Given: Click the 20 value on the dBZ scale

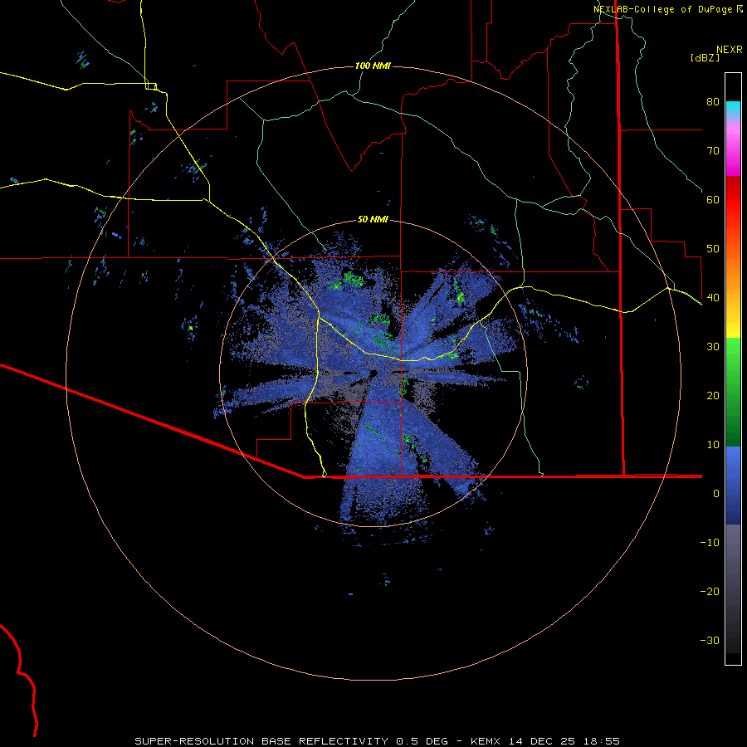Looking at the screenshot, I should (x=713, y=396).
